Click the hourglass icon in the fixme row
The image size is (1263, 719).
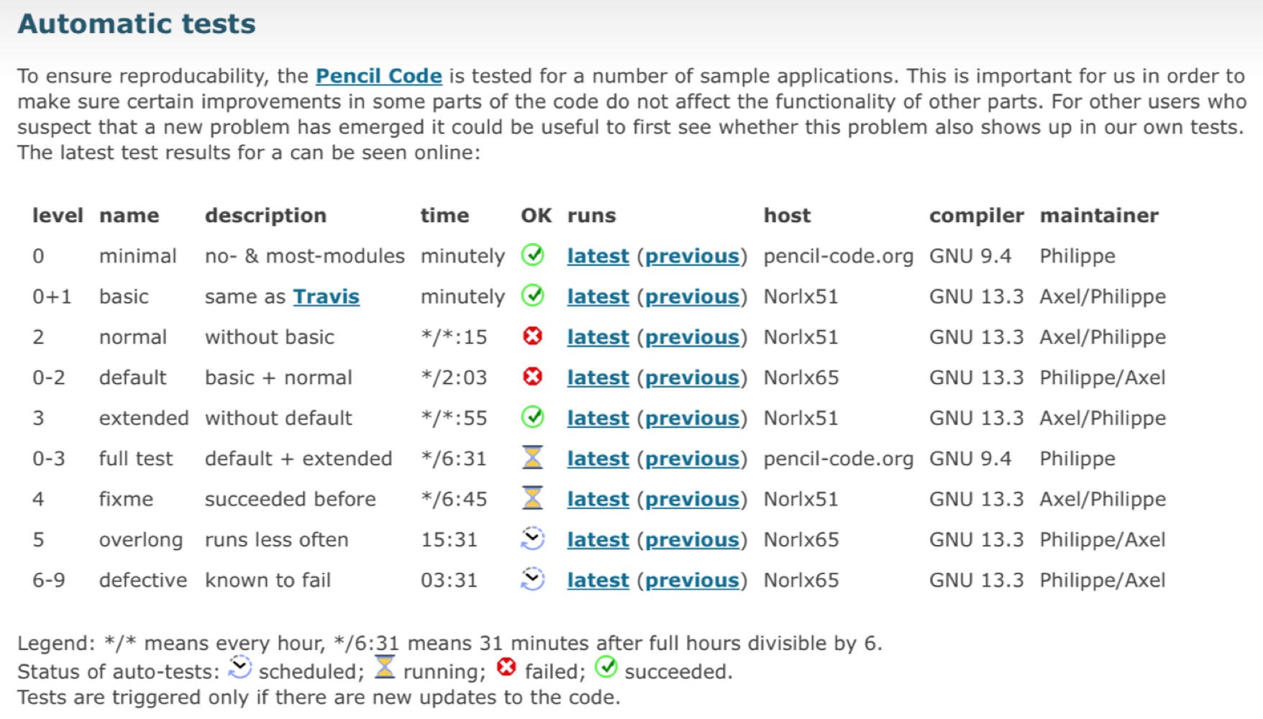(x=532, y=498)
